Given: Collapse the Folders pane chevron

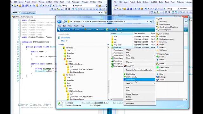Looking at the screenshot, I should tap(108, 44).
